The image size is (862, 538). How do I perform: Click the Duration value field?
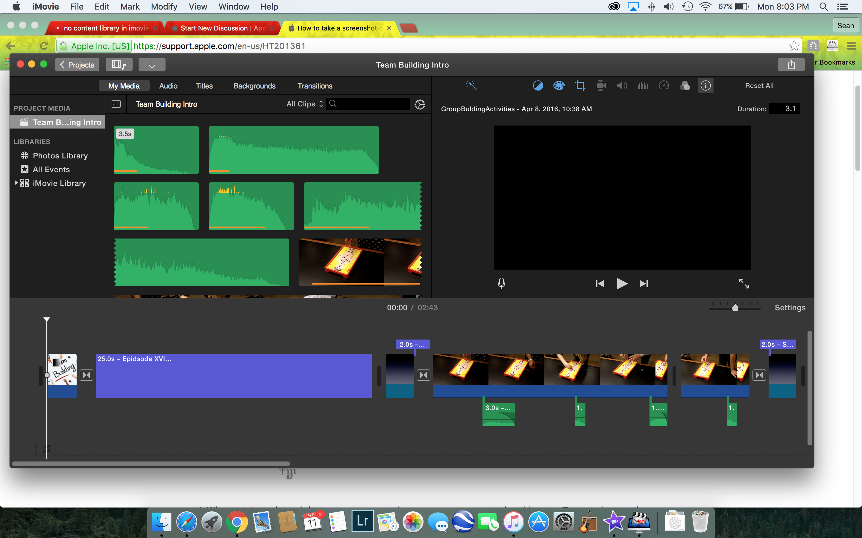click(784, 108)
